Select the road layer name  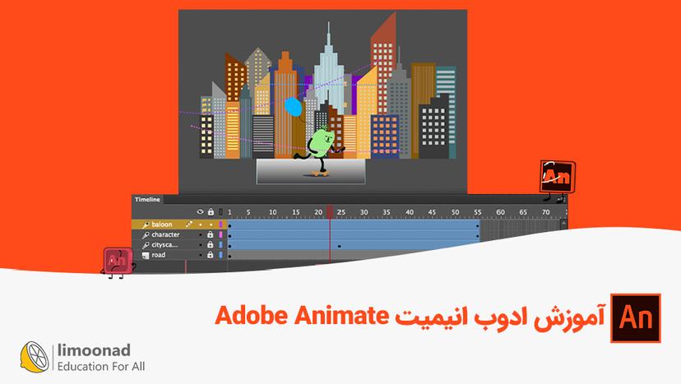(159, 255)
